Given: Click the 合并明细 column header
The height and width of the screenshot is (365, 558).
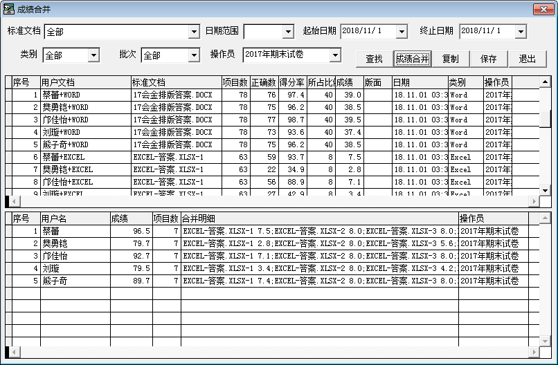Looking at the screenshot, I should (x=318, y=218).
